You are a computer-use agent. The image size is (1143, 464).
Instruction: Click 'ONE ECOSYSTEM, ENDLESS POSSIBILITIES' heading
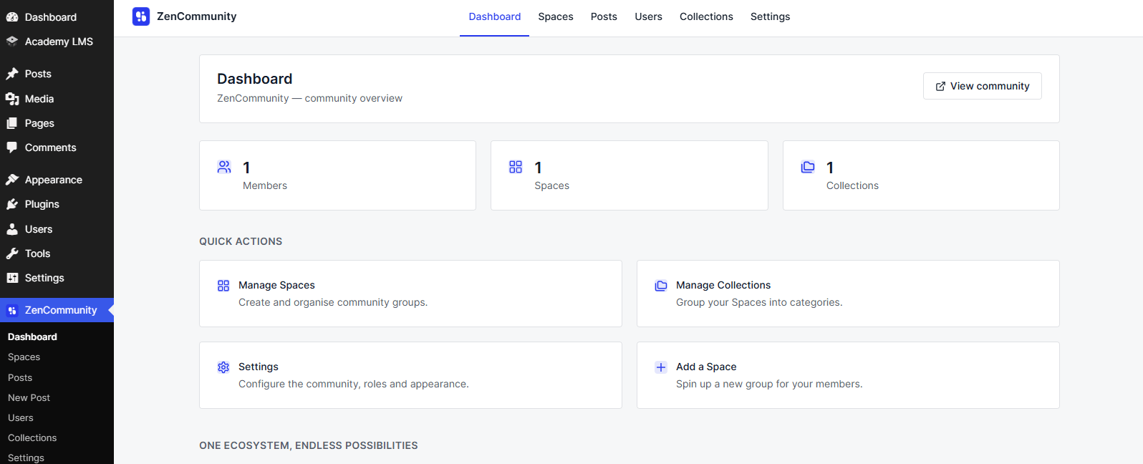[309, 445]
